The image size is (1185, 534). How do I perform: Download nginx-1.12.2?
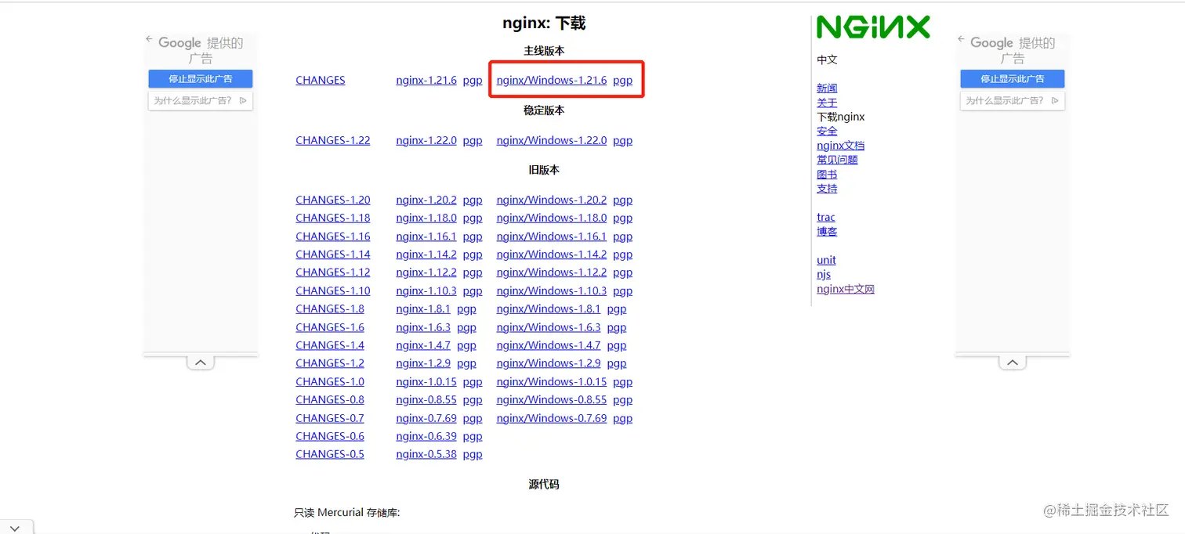point(426,272)
